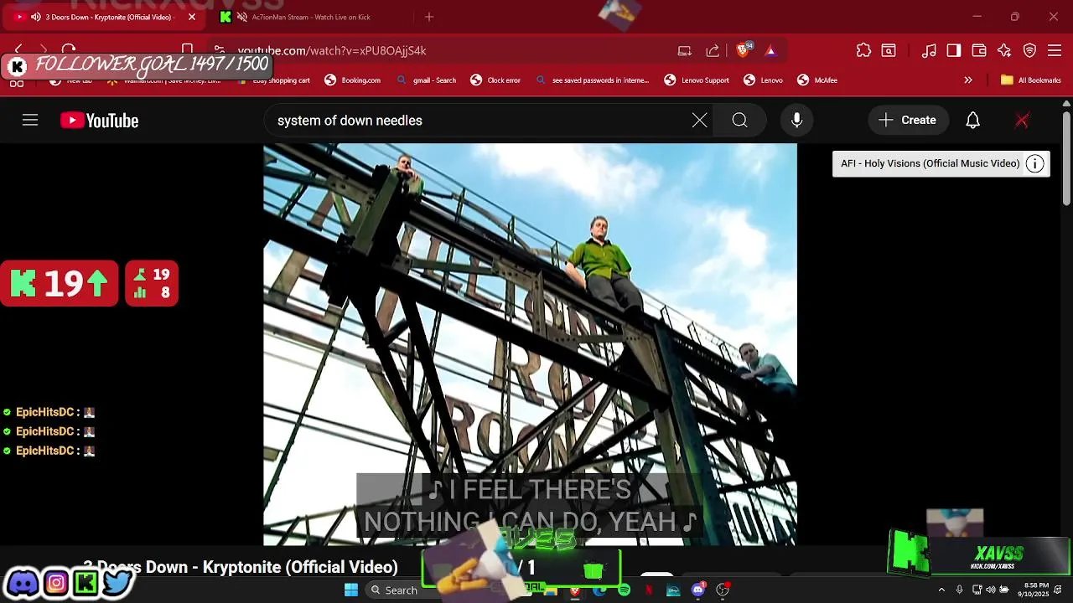Search with your voice microphone
The height and width of the screenshot is (603, 1073).
pyautogui.click(x=797, y=121)
